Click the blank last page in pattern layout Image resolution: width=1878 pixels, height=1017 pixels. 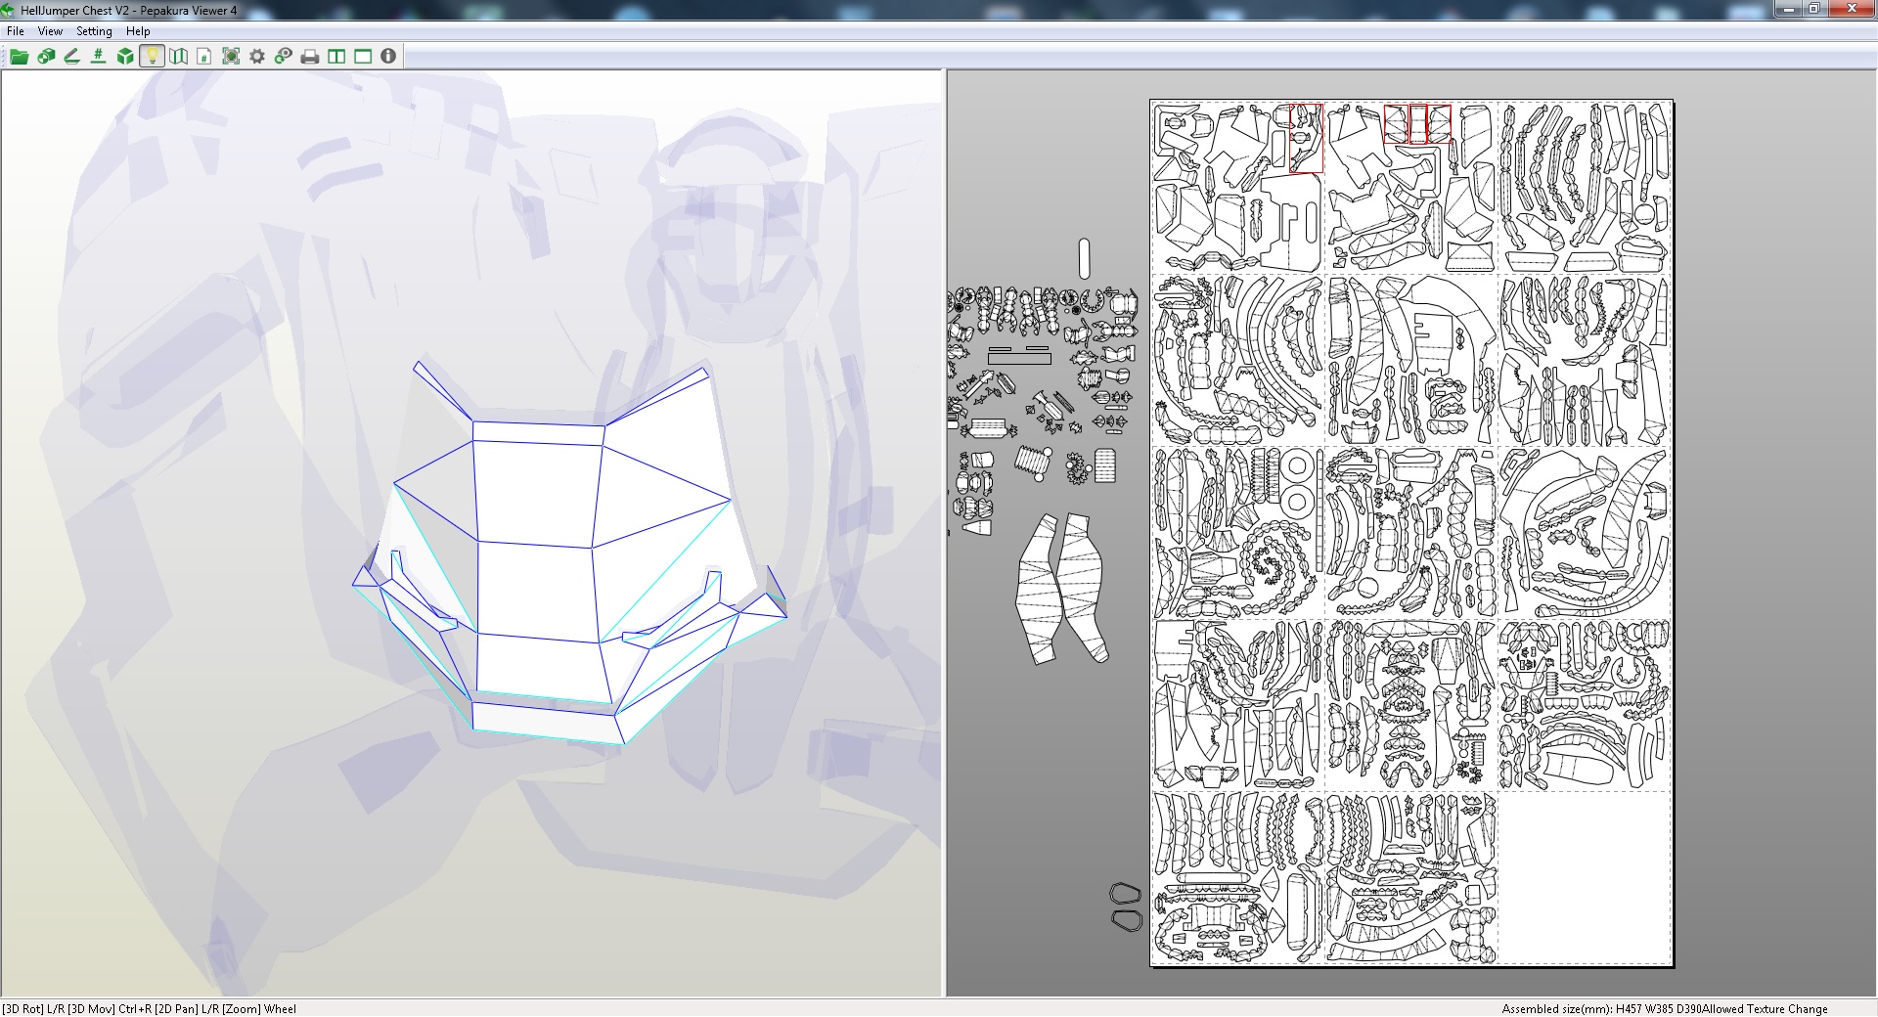click(1584, 877)
